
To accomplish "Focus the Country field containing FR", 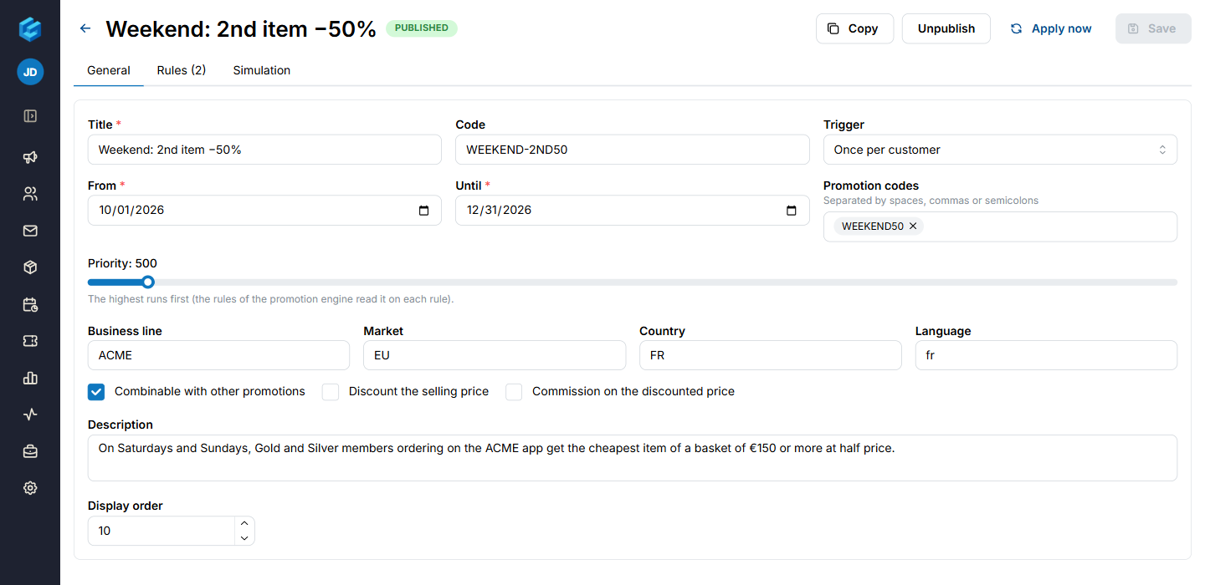I will click(771, 355).
